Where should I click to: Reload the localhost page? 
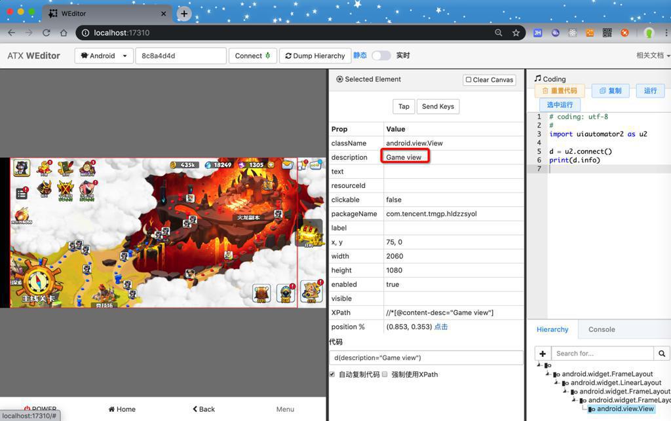(x=47, y=33)
